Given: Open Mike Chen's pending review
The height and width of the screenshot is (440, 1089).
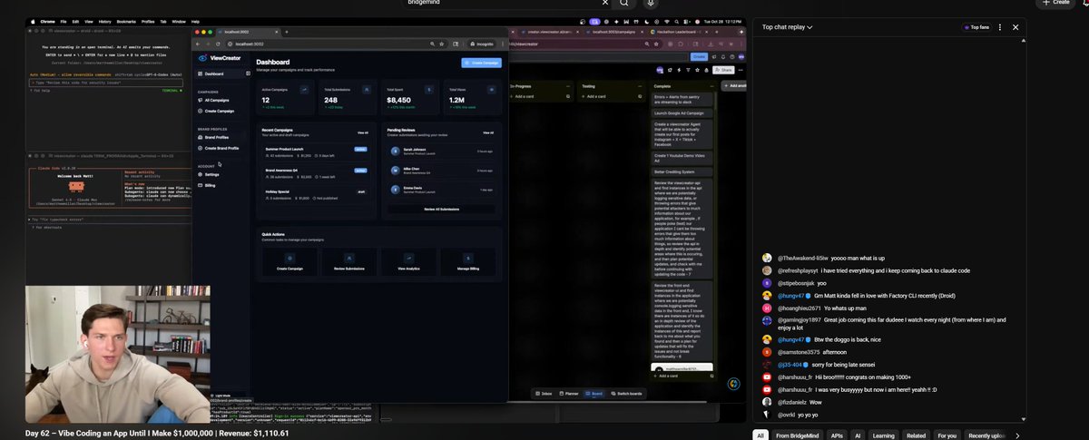Looking at the screenshot, I should tap(441, 170).
